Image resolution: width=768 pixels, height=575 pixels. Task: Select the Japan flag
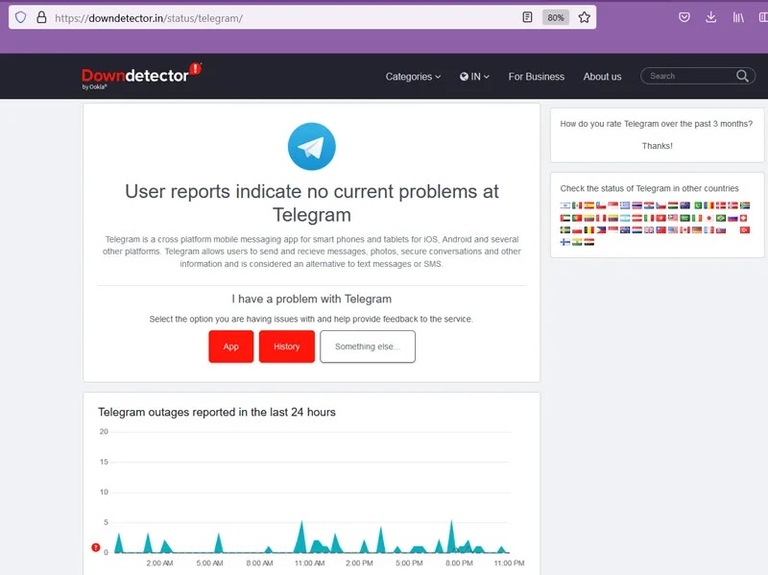click(x=708, y=218)
